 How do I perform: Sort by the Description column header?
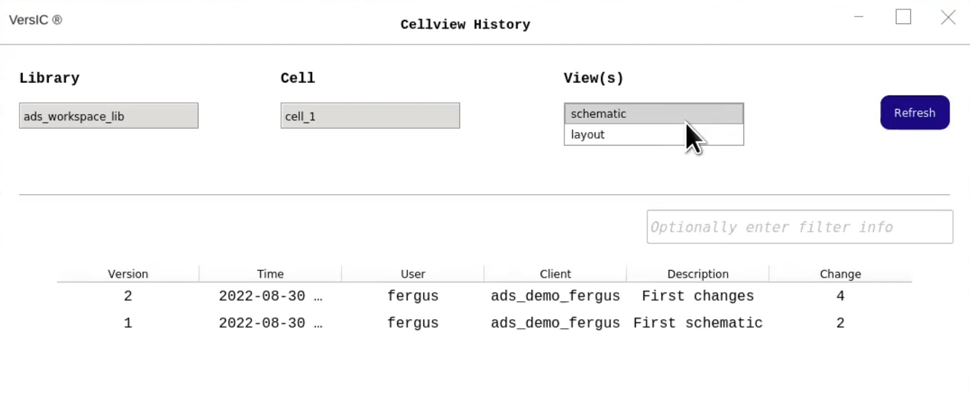(697, 274)
